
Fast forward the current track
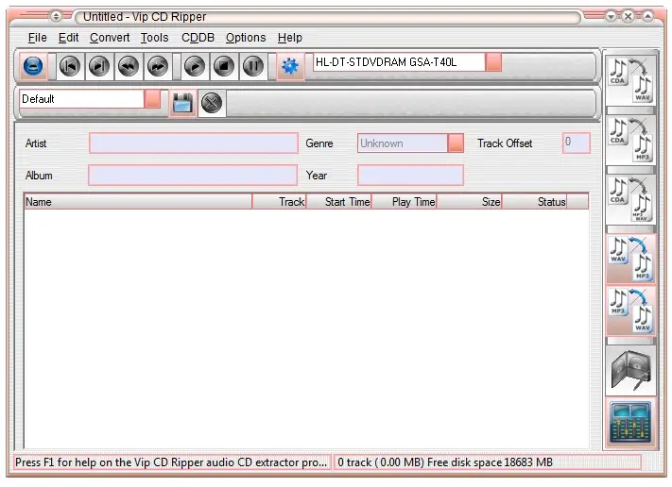(x=158, y=66)
